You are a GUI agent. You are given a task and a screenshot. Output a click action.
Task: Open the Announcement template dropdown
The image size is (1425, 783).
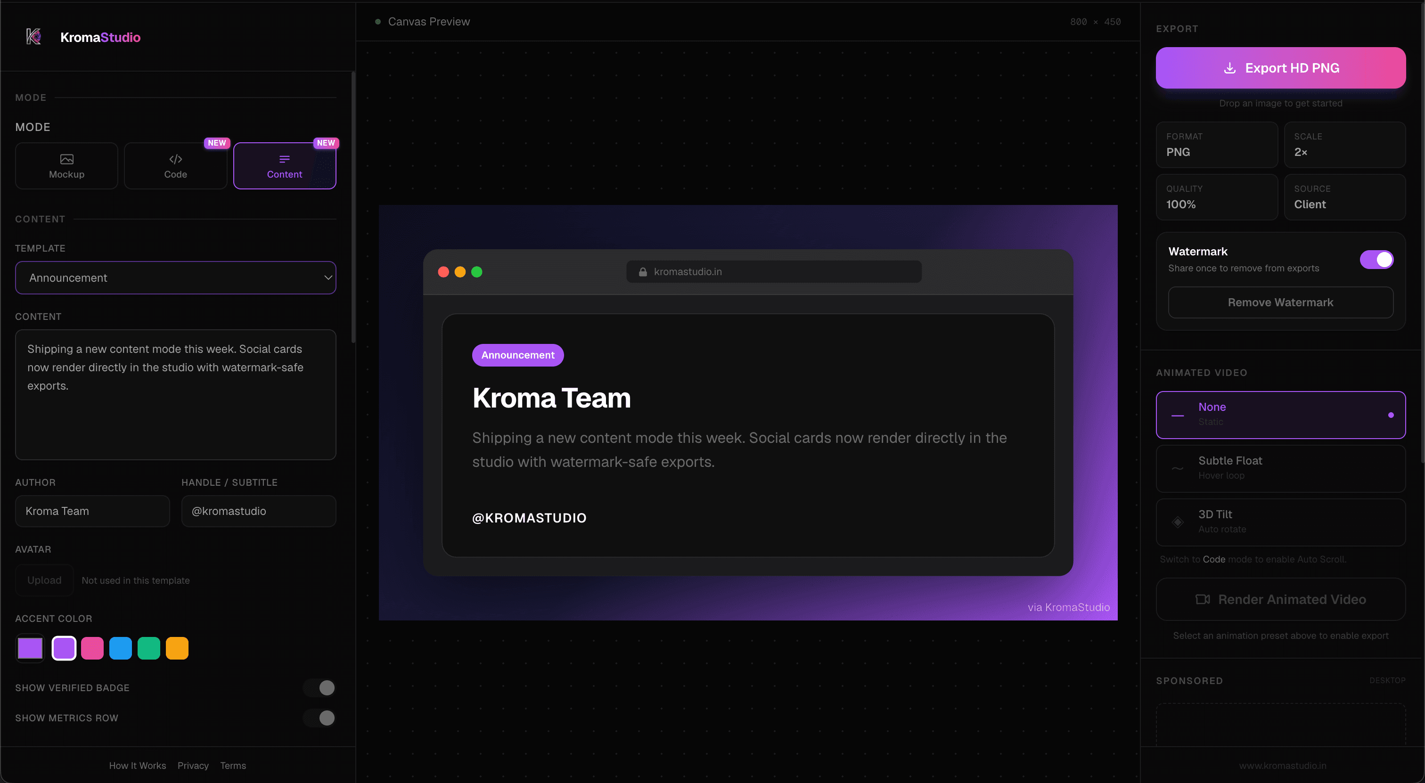click(175, 277)
